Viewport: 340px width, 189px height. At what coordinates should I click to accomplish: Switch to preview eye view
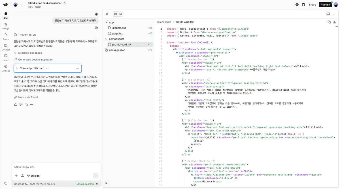pyautogui.click(x=115, y=14)
